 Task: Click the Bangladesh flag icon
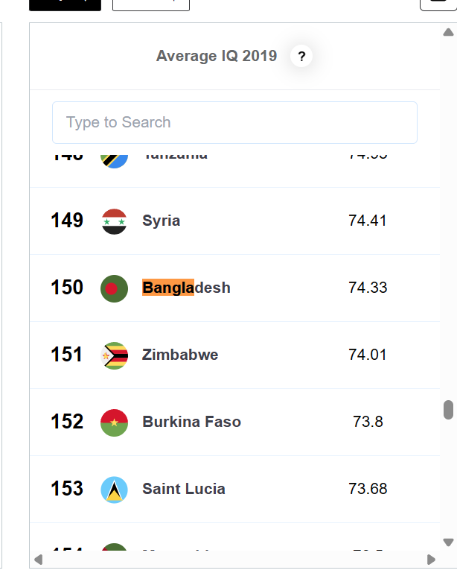pyautogui.click(x=114, y=288)
